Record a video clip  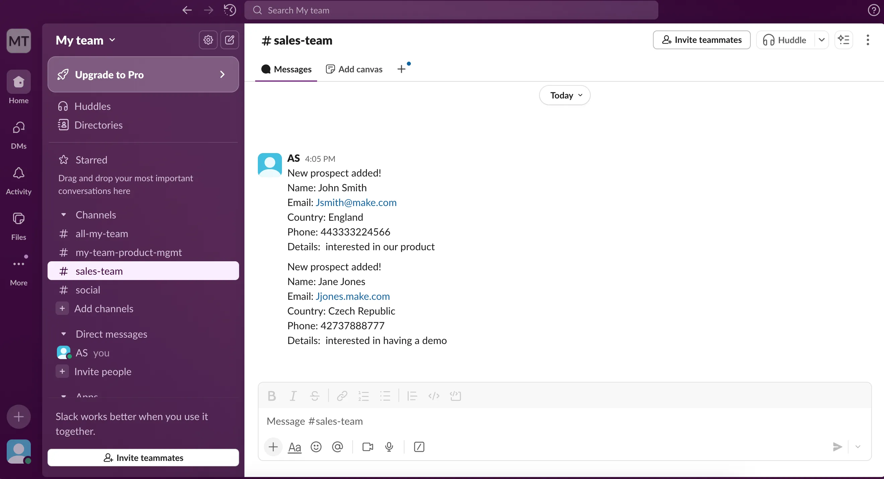(x=368, y=447)
